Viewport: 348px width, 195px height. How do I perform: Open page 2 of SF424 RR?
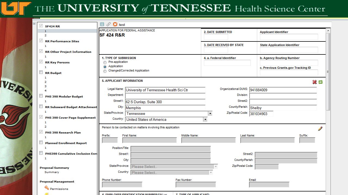46,35
